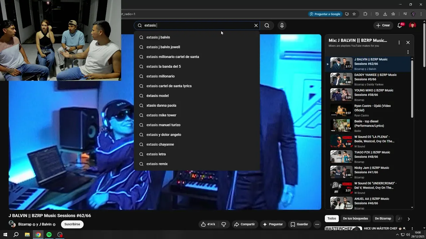Image resolution: width=426 pixels, height=239 pixels.
Task: Bookmark this page with the star icon
Action: [x=354, y=14]
